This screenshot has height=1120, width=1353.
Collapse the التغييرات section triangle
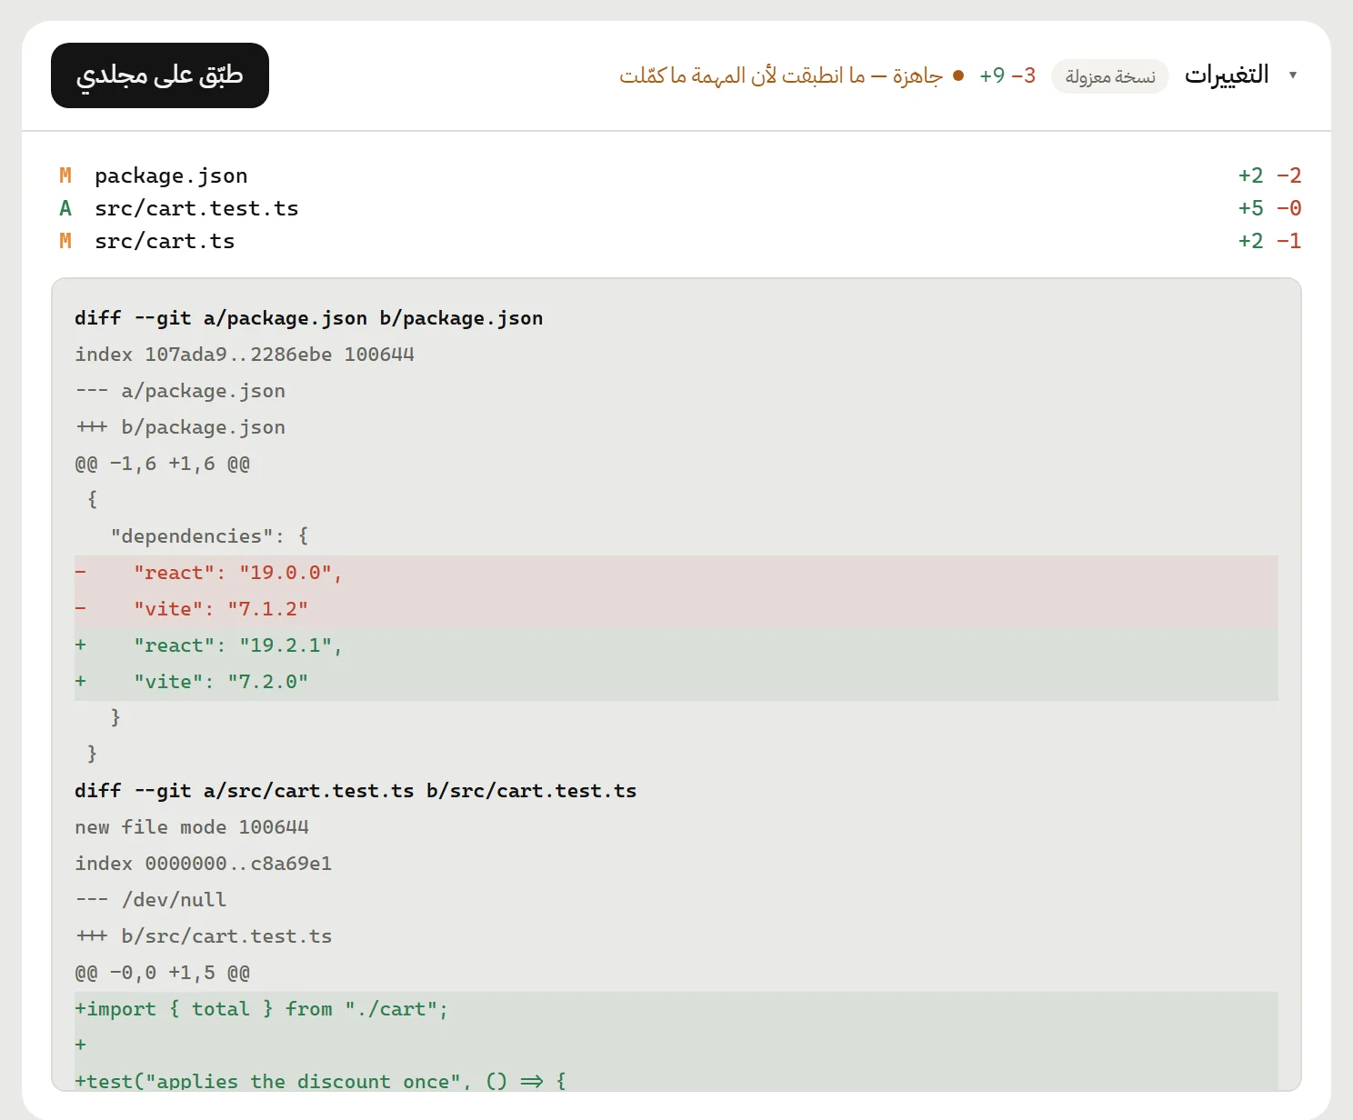(x=1292, y=75)
